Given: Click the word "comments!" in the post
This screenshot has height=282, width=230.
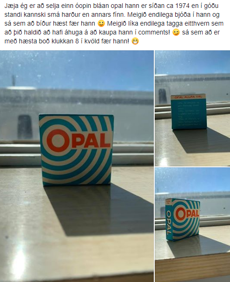Looking at the screenshot, I should pos(154,32).
